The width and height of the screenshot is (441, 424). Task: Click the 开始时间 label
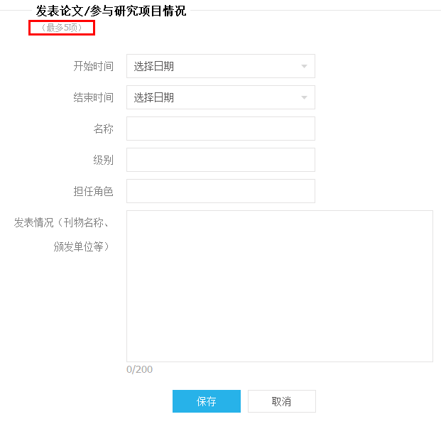click(93, 67)
